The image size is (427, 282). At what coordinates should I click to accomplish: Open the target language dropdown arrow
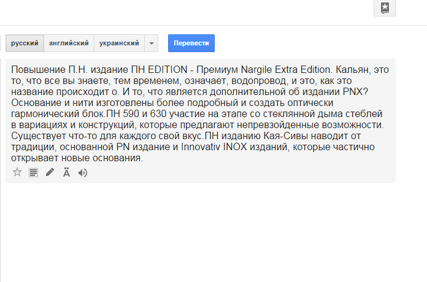click(x=152, y=43)
